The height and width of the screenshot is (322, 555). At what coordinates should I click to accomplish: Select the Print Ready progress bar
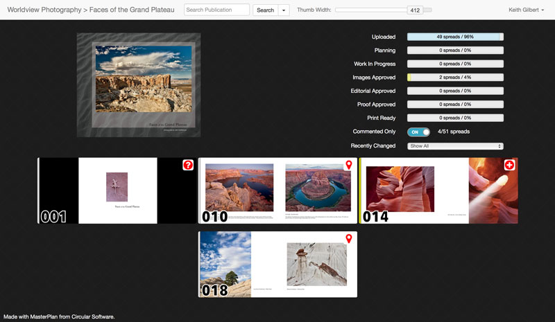455,118
